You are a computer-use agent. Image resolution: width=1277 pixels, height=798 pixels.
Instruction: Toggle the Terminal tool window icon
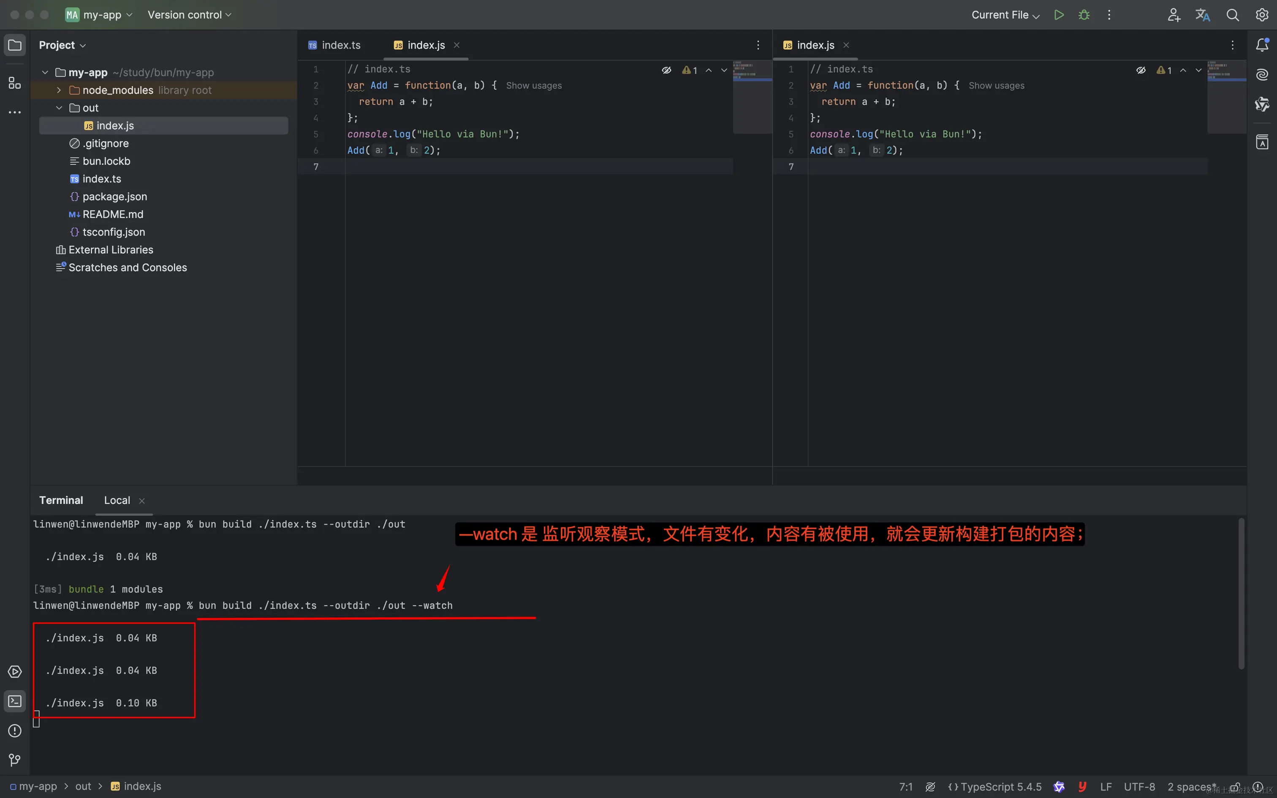[x=15, y=701]
